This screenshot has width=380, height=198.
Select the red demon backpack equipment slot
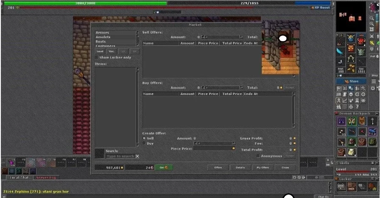[x=361, y=41]
